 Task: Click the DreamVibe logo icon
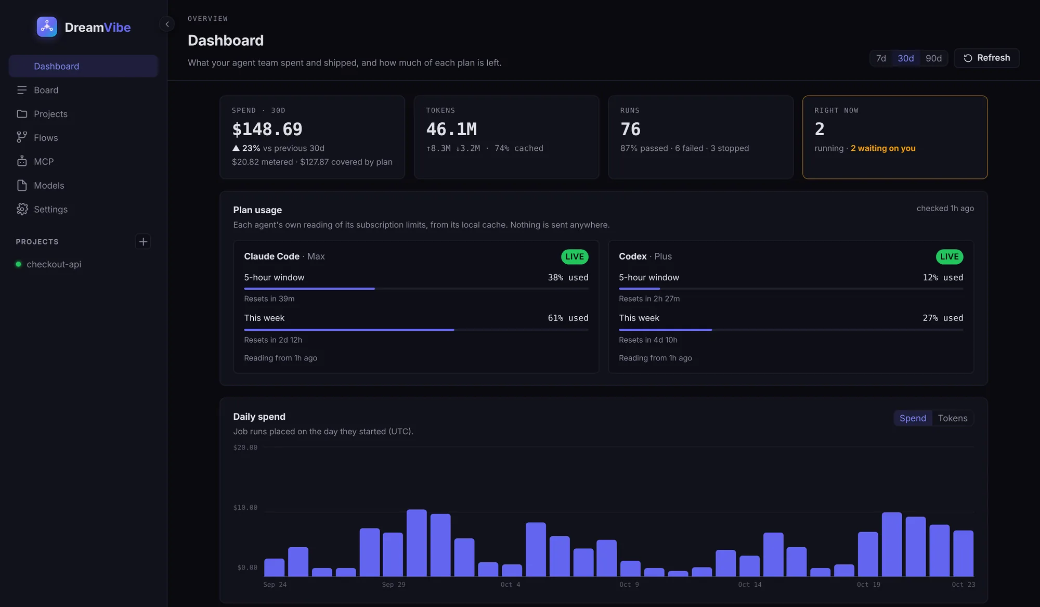point(47,27)
